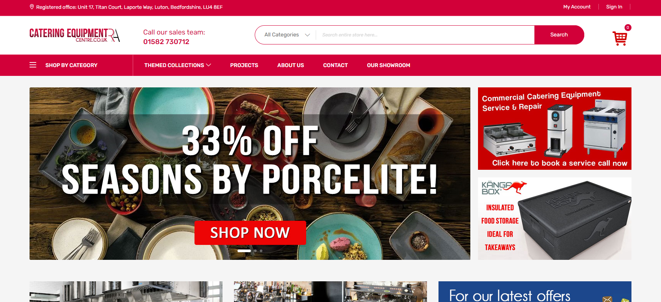Focus the search entire store field

pos(425,35)
